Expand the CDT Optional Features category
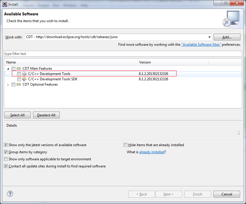The width and height of the screenshot is (246, 204). click(x=8, y=84)
